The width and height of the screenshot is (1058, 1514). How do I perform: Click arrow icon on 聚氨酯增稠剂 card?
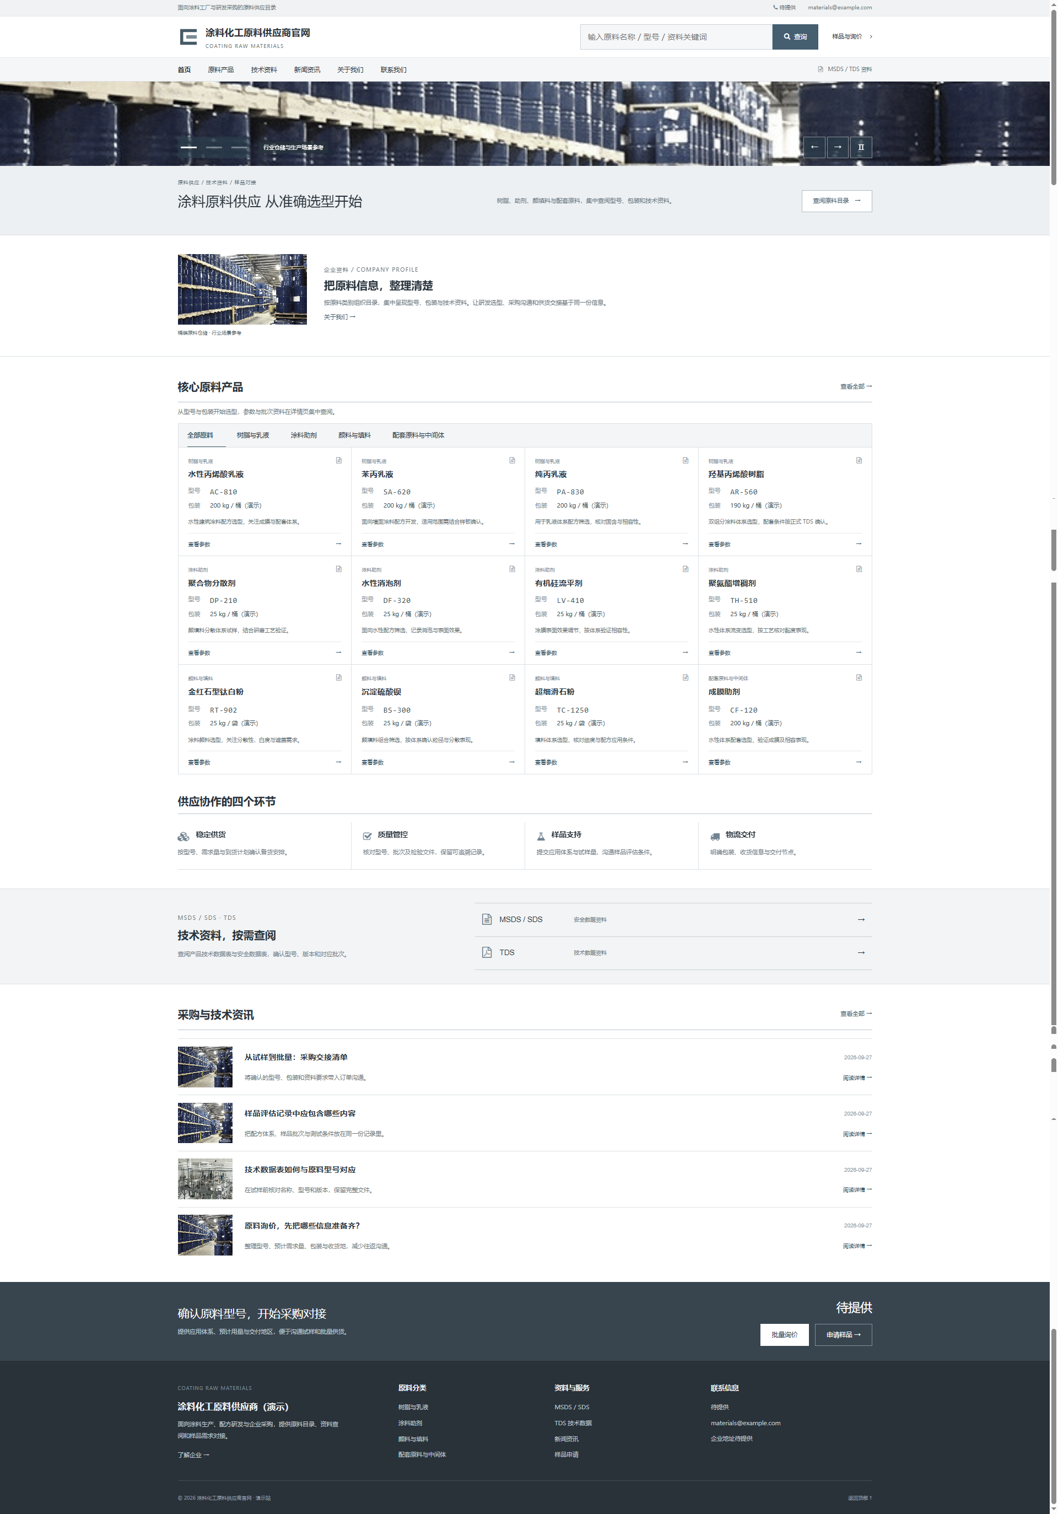coord(859,652)
